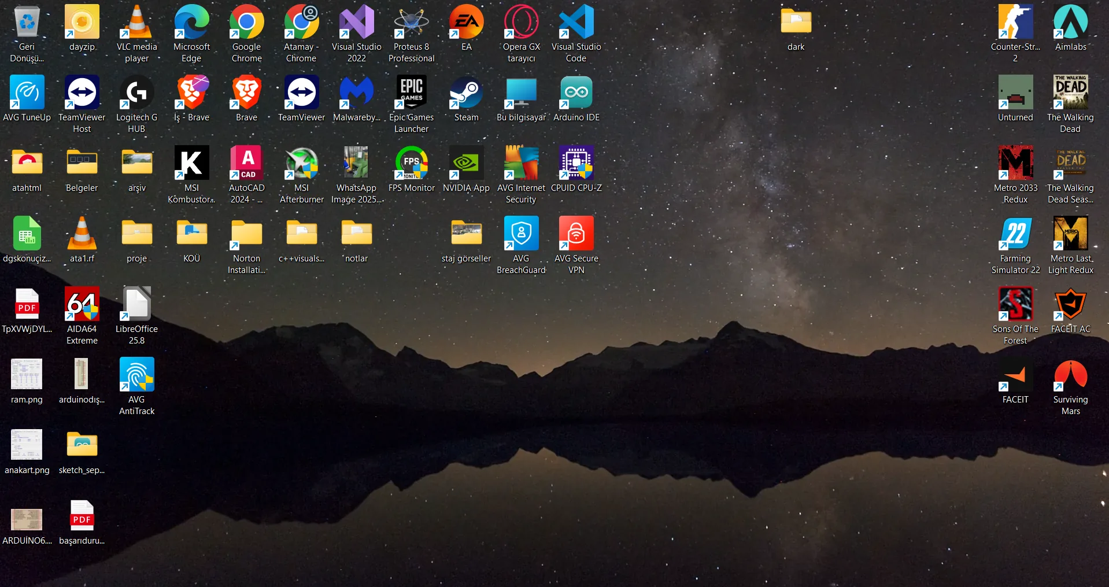Select the ram.png image thumbnail
The image size is (1109, 587).
pyautogui.click(x=27, y=375)
